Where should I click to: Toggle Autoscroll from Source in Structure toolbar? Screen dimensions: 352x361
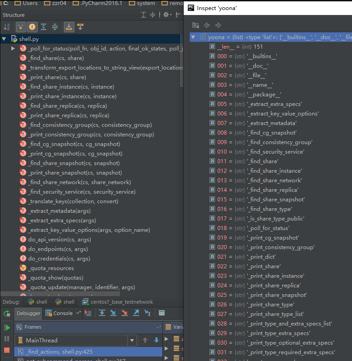80,27
